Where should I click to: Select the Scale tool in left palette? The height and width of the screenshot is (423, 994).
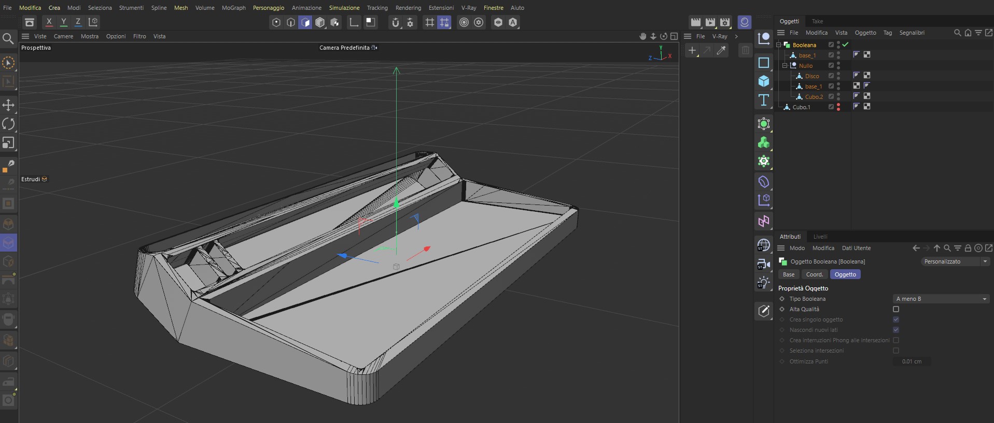coord(8,142)
